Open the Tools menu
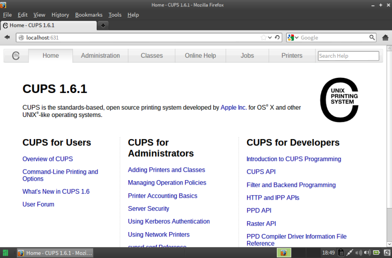 pyautogui.click(x=115, y=15)
